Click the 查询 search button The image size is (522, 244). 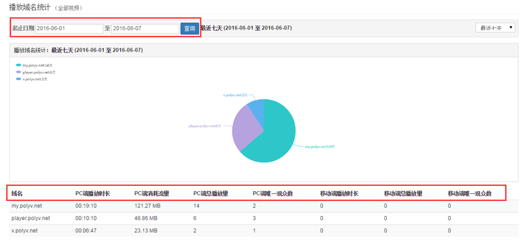pyautogui.click(x=190, y=29)
